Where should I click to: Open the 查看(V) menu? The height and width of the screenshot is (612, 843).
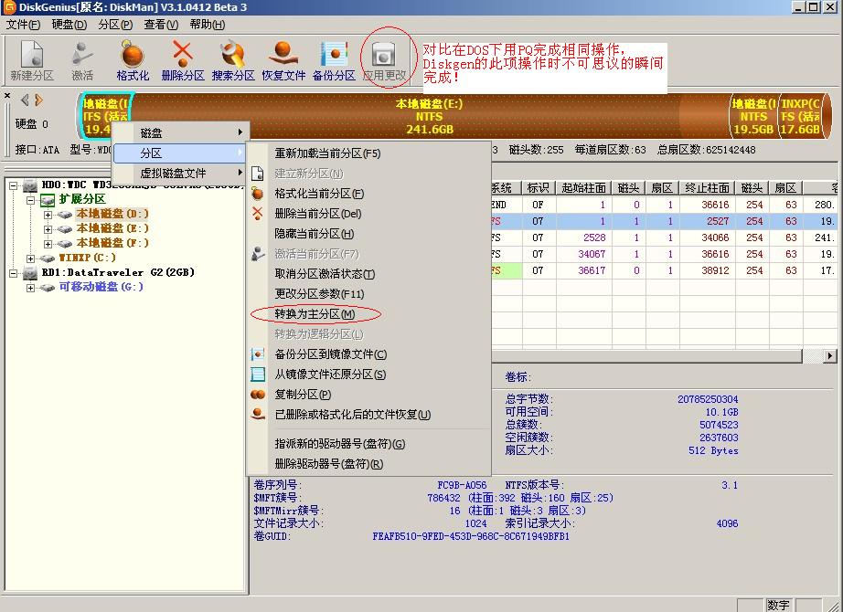pos(161,25)
